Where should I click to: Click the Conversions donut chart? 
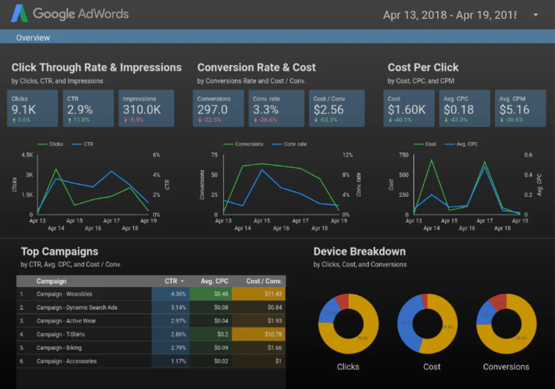506,324
